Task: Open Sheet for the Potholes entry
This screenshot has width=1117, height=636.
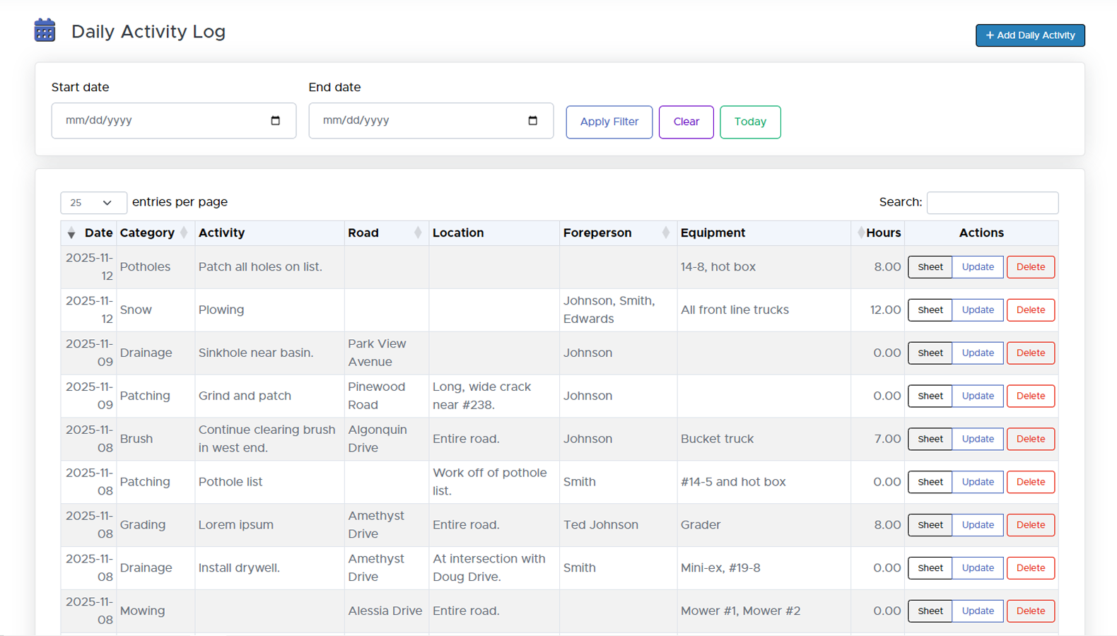Action: pos(930,267)
